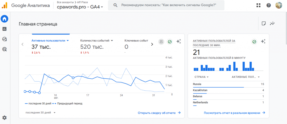Click the 520 тыс. events value

coord(92,47)
